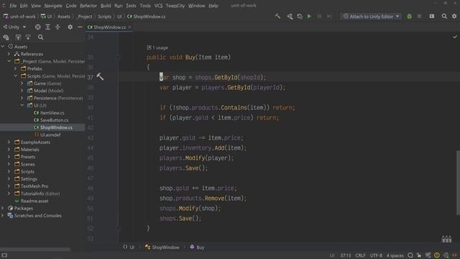Screen dimensions: 460x259
Task: Click the 37:13 caret position indicator
Action: (345, 255)
